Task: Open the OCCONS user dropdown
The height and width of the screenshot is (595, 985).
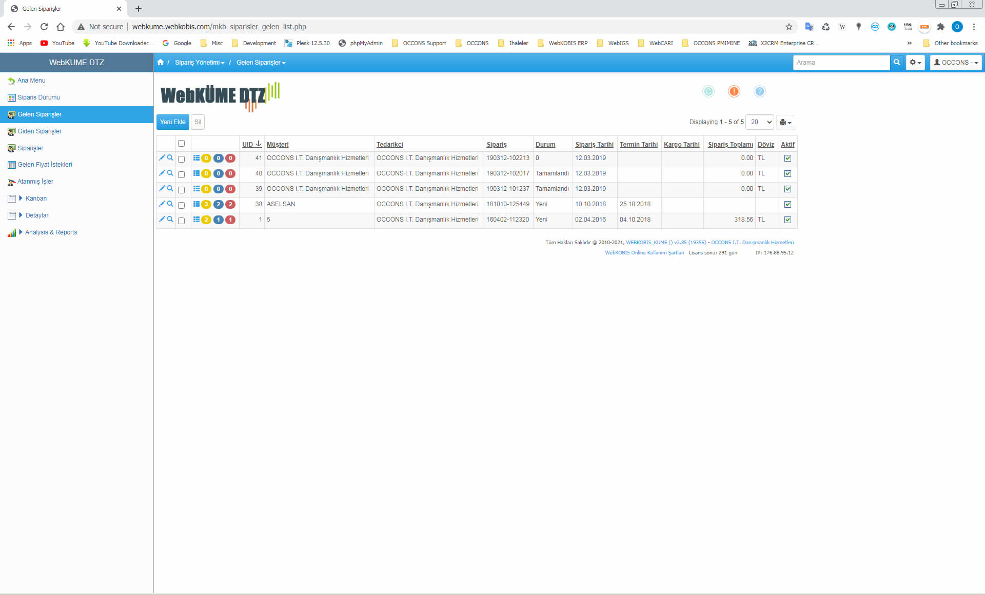Action: [956, 62]
